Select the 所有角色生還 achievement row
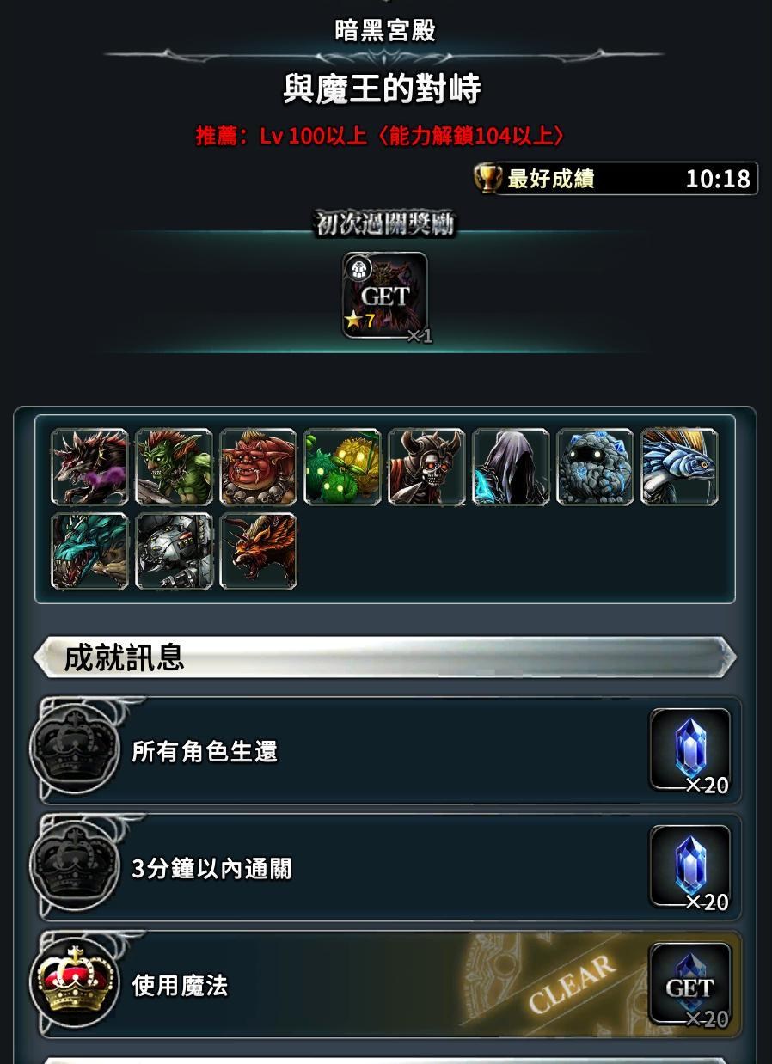The width and height of the screenshot is (772, 1064). [390, 750]
